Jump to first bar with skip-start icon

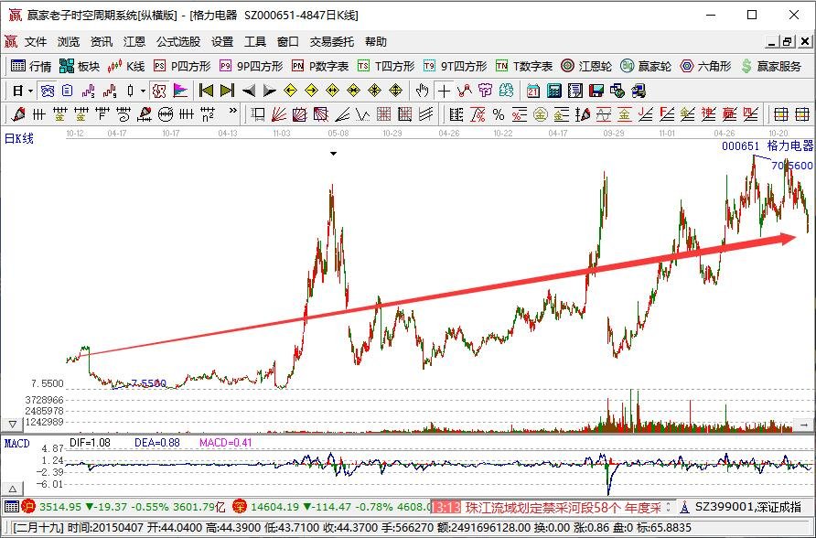coord(206,91)
